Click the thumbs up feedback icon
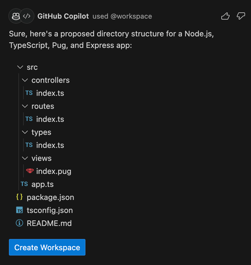The height and width of the screenshot is (265, 251). 225,16
